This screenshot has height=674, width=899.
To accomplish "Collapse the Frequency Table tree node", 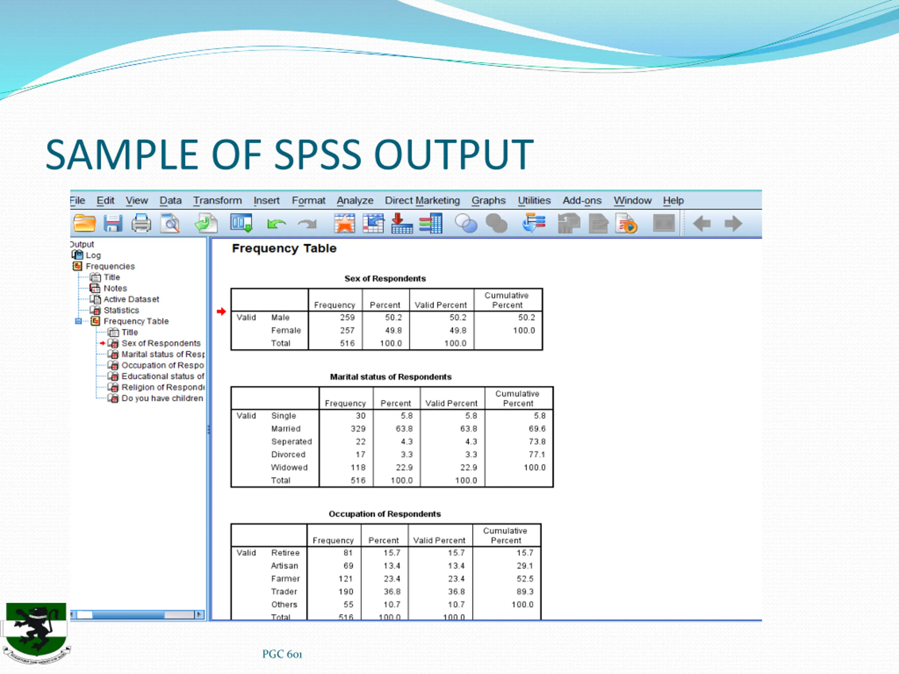I will (78, 321).
